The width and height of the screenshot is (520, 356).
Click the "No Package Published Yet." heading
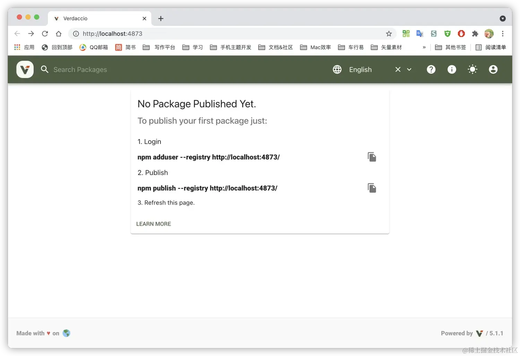pos(197,104)
